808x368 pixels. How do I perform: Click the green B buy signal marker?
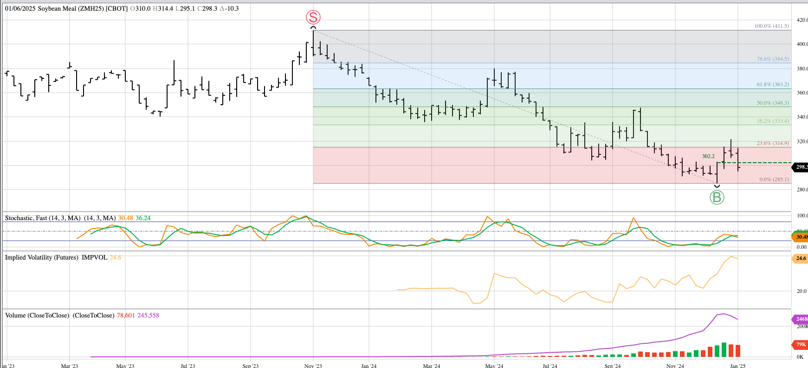717,197
